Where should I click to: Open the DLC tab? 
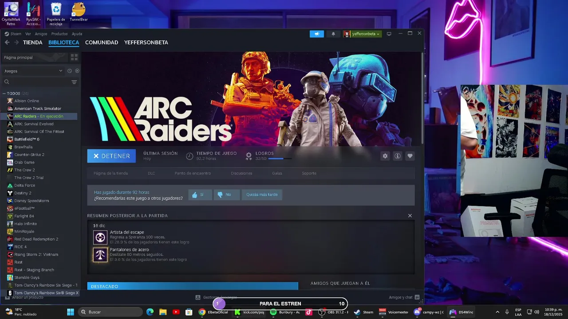coord(151,173)
